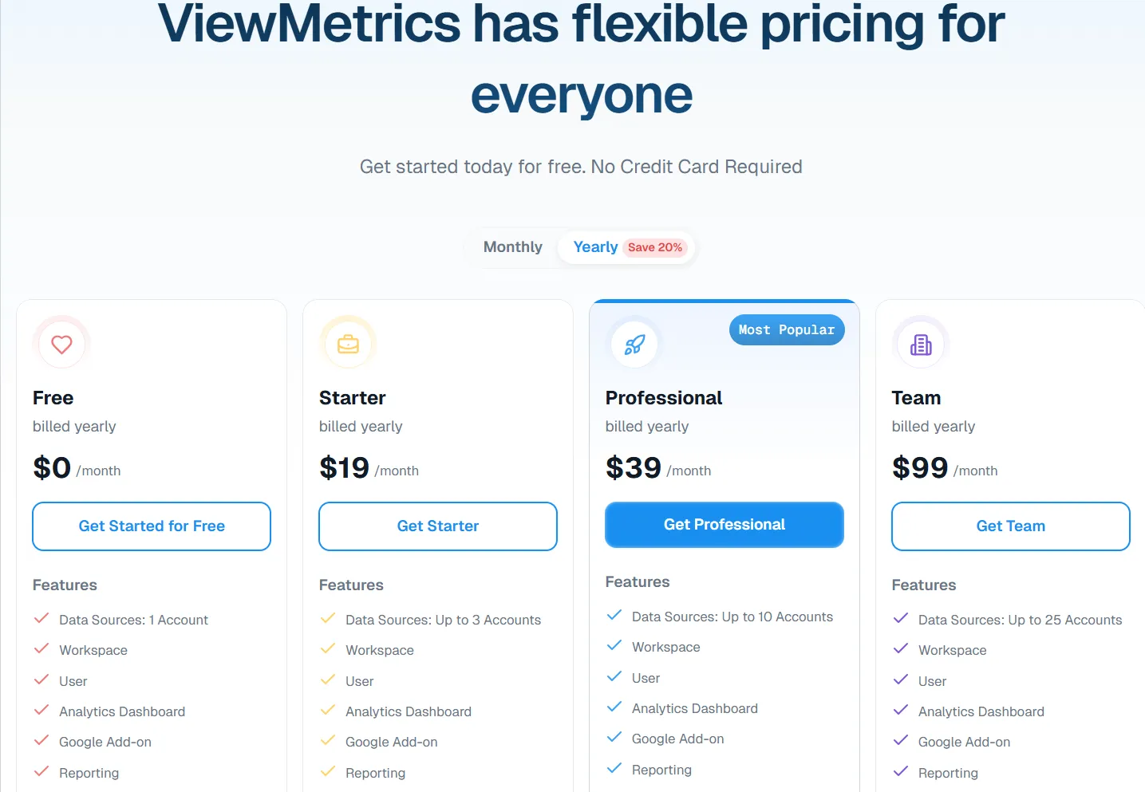Viewport: 1145px width, 792px height.
Task: Choose the Get Starter button
Action: 438,526
